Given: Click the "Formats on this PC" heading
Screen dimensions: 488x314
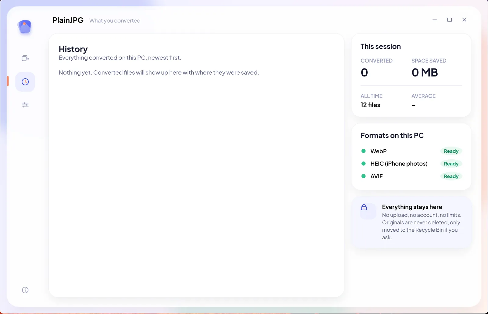Looking at the screenshot, I should (x=392, y=135).
